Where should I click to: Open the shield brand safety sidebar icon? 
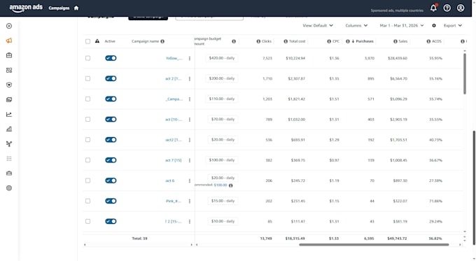9,85
